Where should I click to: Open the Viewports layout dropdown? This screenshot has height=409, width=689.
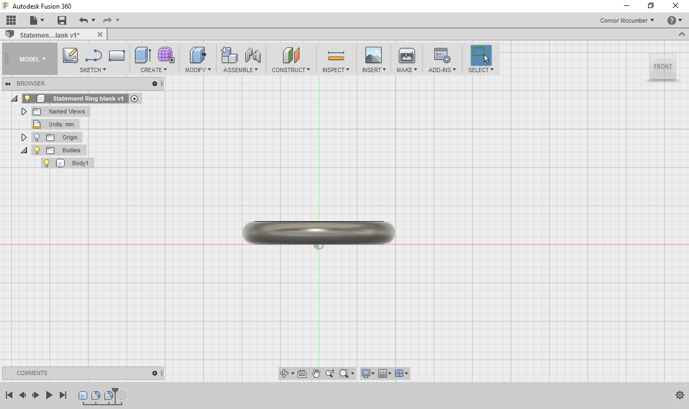pos(401,373)
